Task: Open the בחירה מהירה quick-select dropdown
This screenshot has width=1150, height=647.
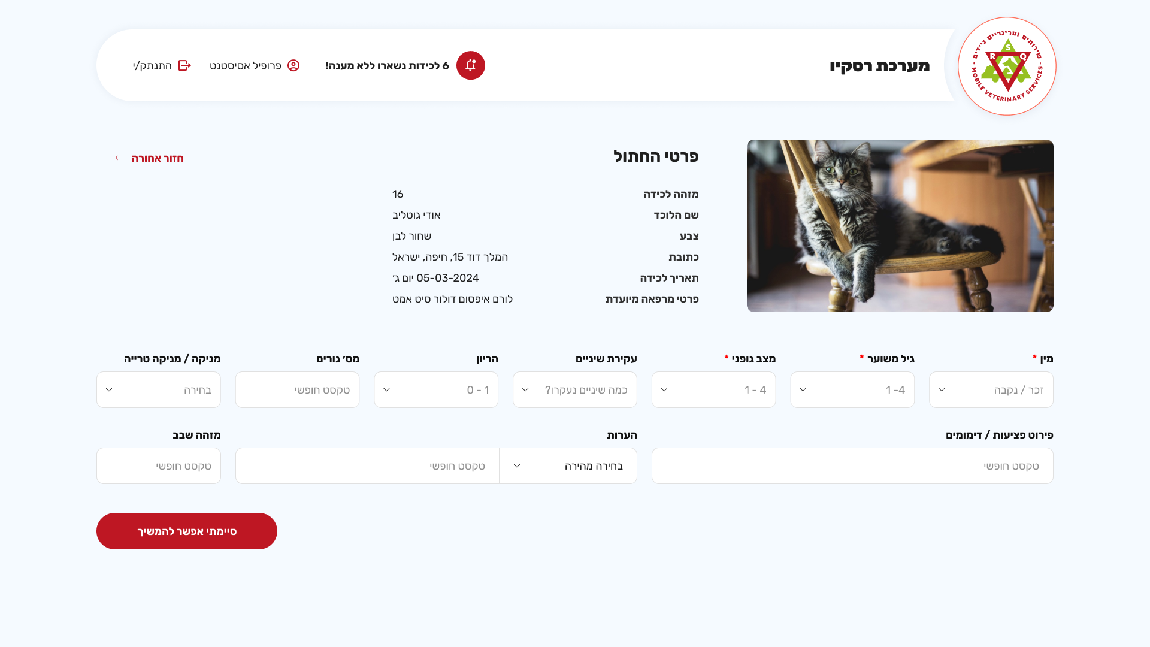Action: pos(568,466)
